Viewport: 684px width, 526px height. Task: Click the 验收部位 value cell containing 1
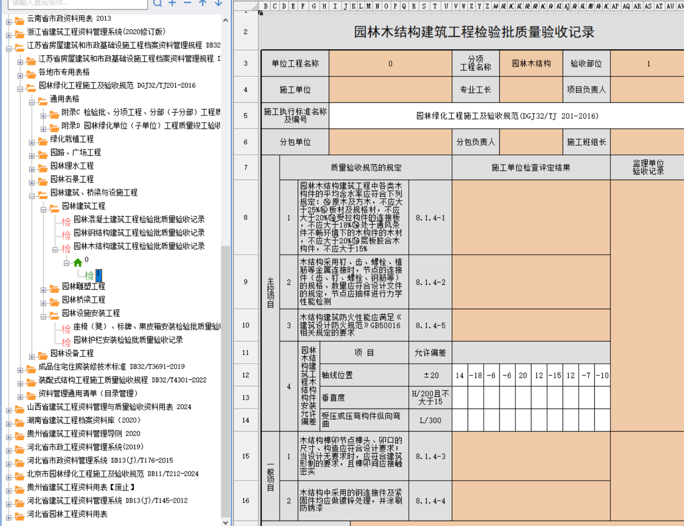click(x=648, y=64)
